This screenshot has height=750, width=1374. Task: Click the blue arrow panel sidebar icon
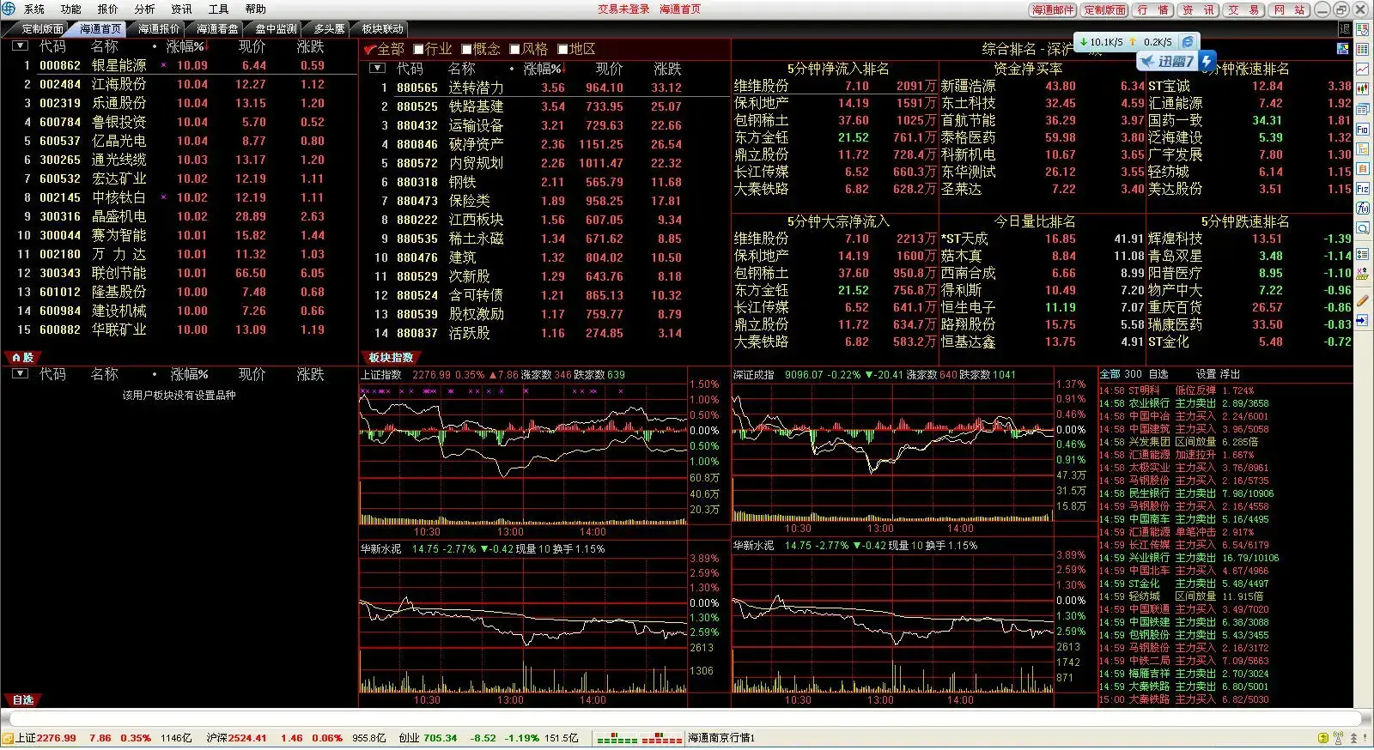tap(1363, 320)
